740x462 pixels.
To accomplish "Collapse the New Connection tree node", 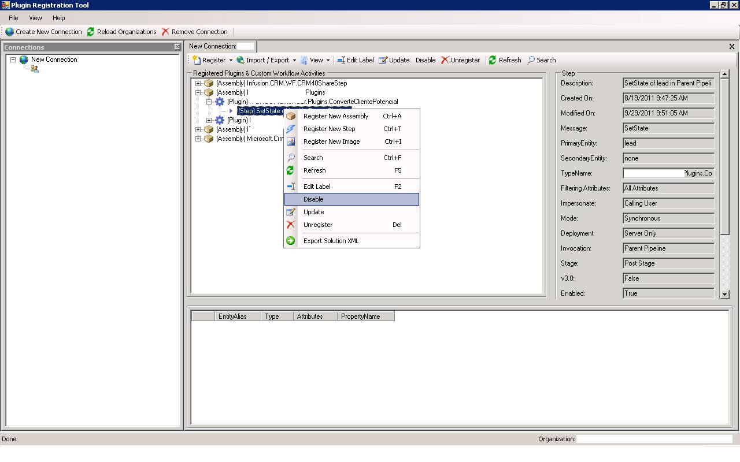I will [13, 59].
